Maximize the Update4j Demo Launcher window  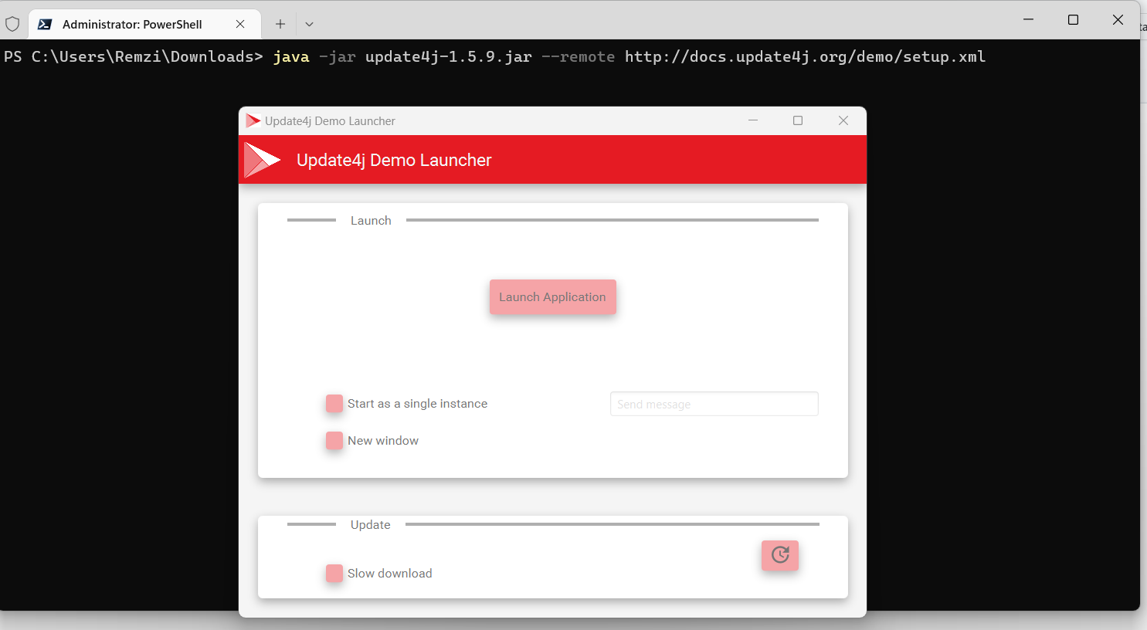tap(798, 120)
